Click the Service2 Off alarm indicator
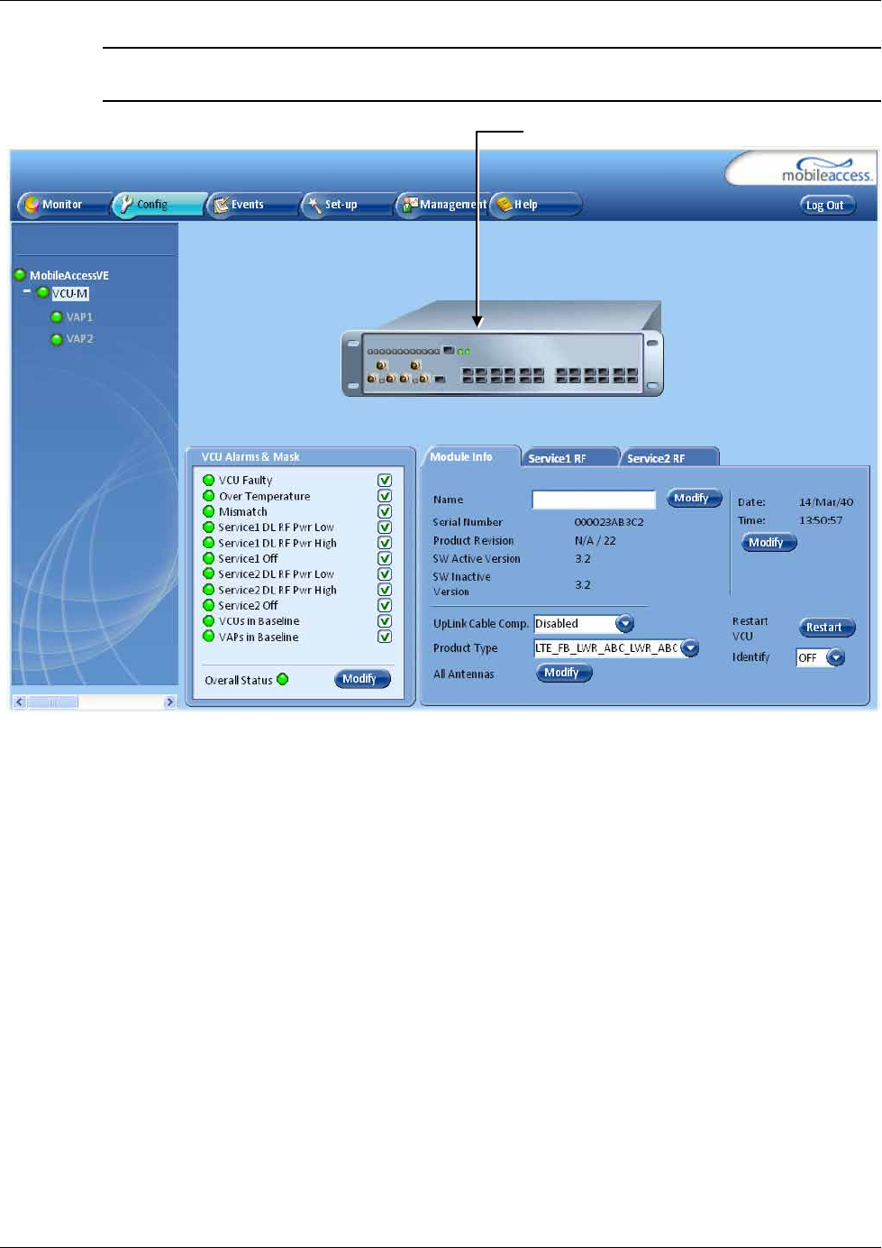This screenshot has width=882, height=1248. coord(209,605)
